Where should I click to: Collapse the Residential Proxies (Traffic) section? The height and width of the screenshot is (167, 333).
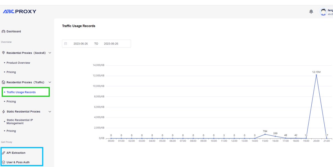(50, 82)
